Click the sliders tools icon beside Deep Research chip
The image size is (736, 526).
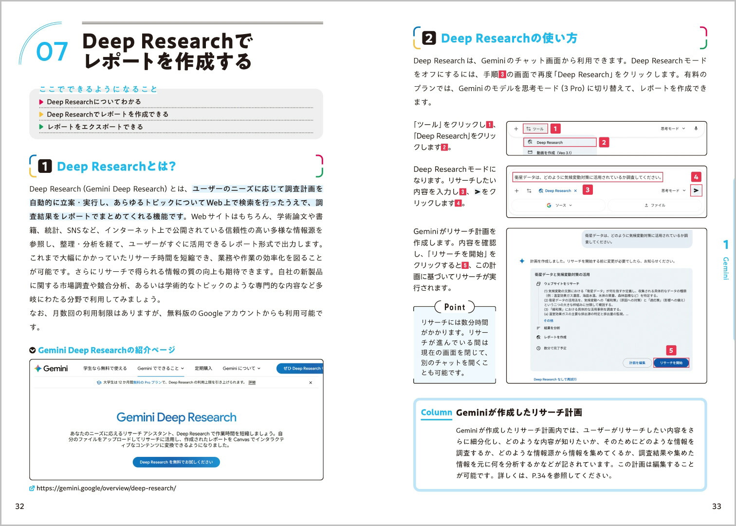pyautogui.click(x=529, y=191)
